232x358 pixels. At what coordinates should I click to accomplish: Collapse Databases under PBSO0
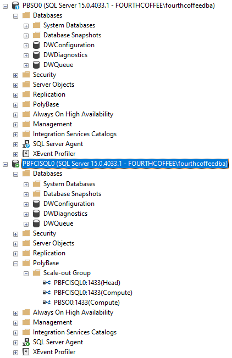[15, 16]
